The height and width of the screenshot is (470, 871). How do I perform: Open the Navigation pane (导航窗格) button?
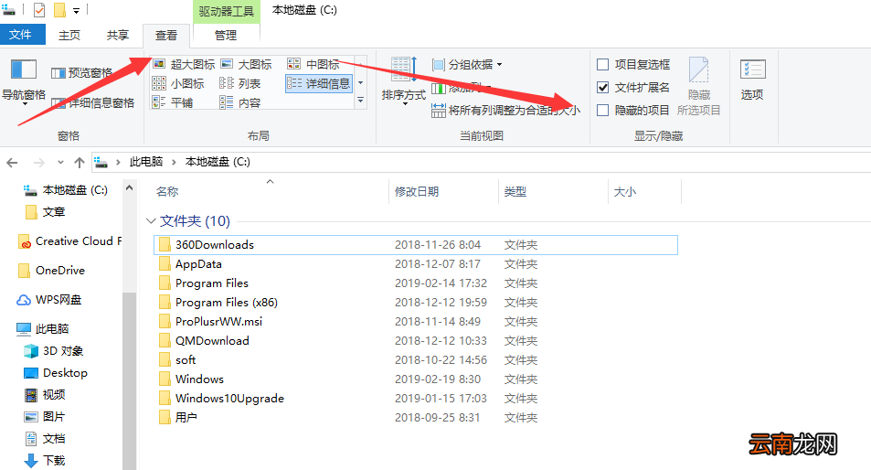point(24,81)
